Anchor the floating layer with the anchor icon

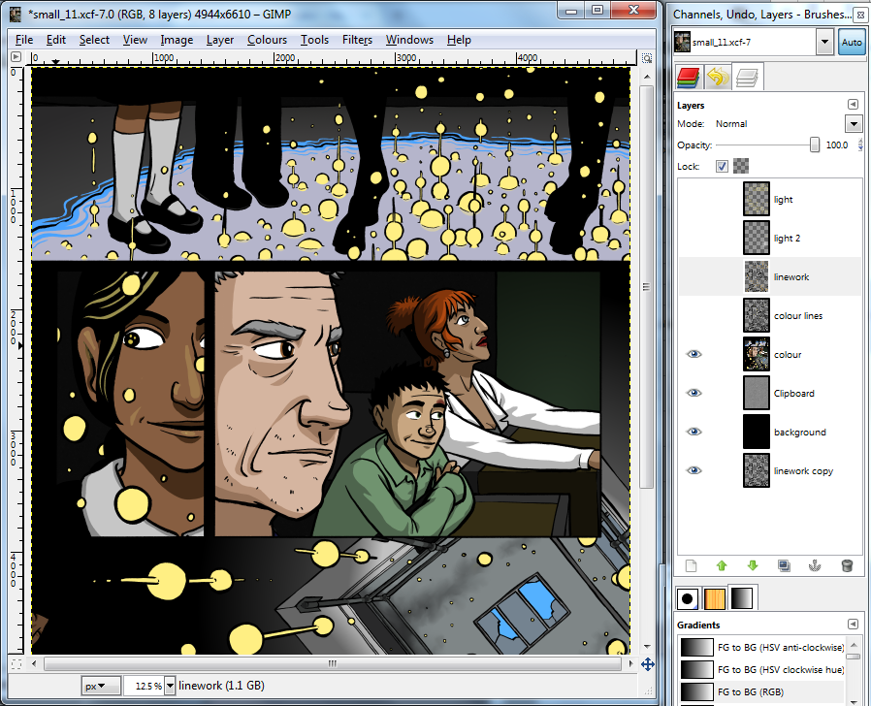click(815, 565)
